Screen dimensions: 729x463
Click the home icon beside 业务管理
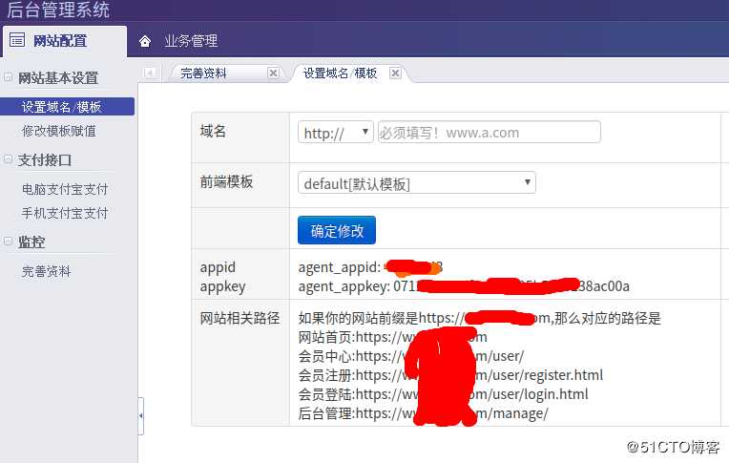[x=145, y=41]
